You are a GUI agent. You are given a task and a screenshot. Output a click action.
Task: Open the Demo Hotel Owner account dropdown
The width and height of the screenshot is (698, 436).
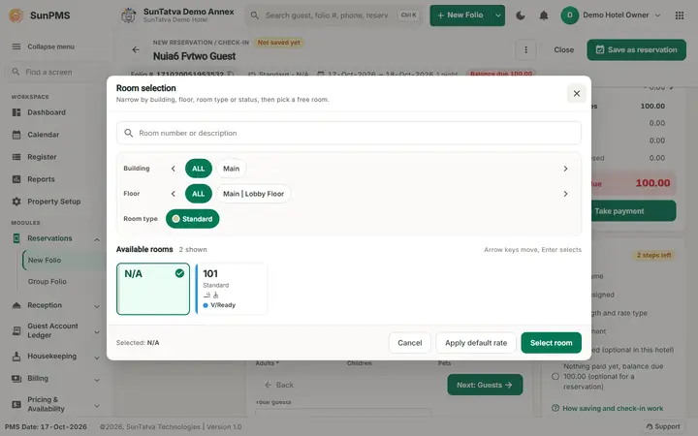point(657,16)
